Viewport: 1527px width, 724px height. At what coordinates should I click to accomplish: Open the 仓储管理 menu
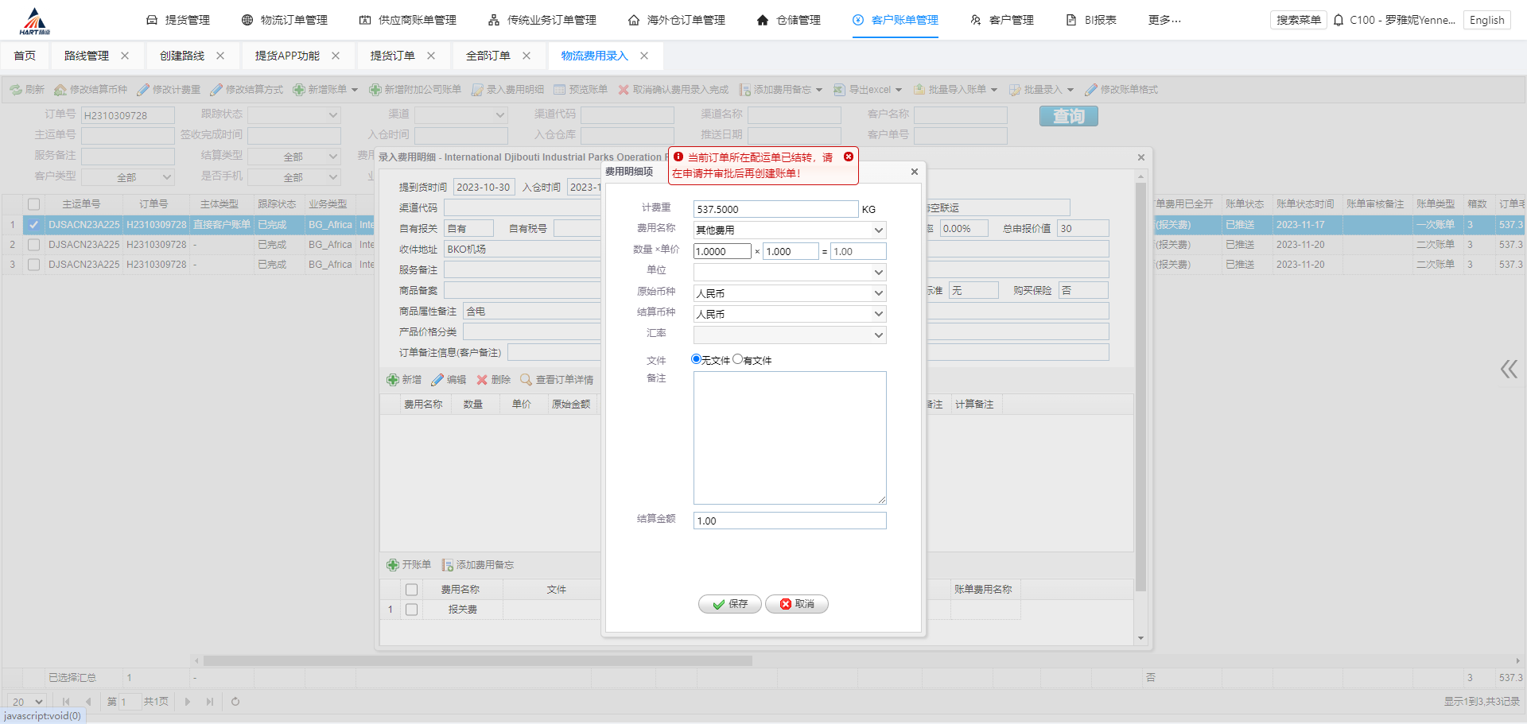point(788,20)
